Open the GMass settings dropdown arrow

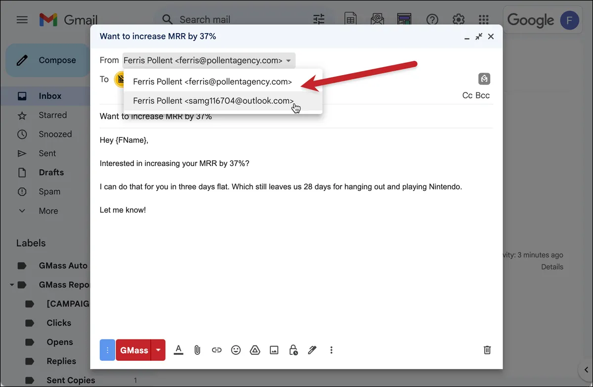click(x=158, y=350)
